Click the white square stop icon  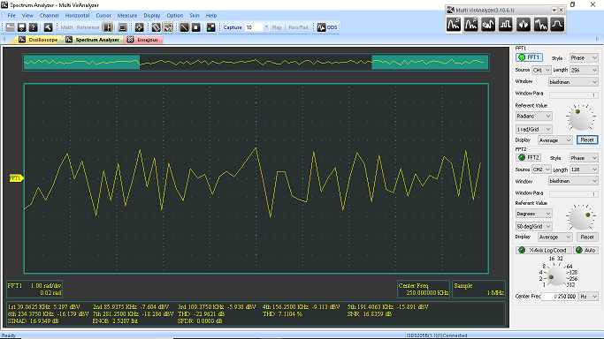click(x=196, y=27)
